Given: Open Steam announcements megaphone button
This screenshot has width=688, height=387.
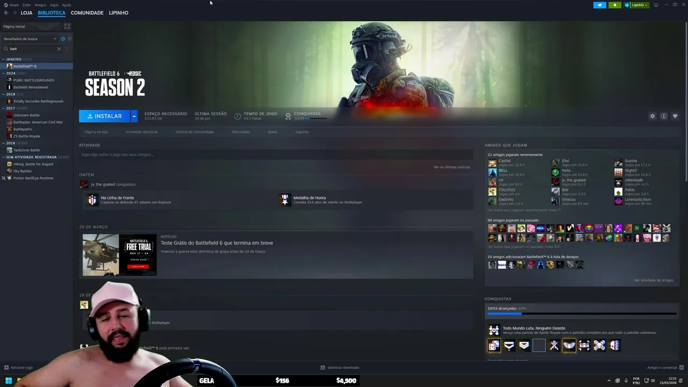Looking at the screenshot, I should [599, 5].
